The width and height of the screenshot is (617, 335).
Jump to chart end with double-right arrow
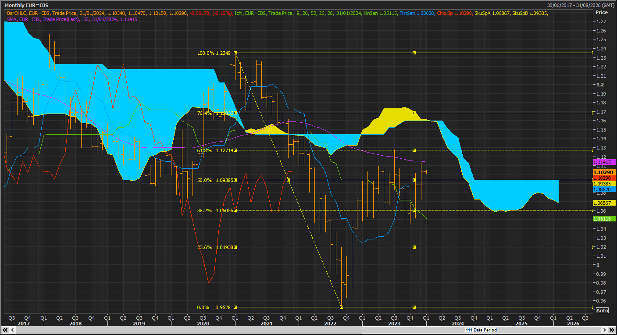click(612, 330)
